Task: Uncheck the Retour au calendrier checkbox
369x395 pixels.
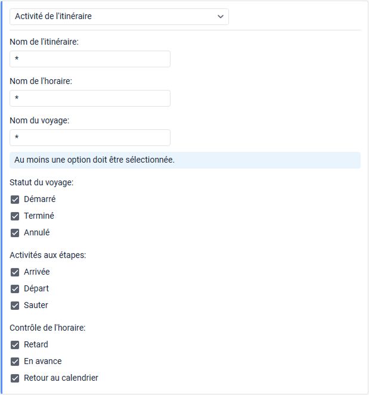Action: [x=15, y=378]
